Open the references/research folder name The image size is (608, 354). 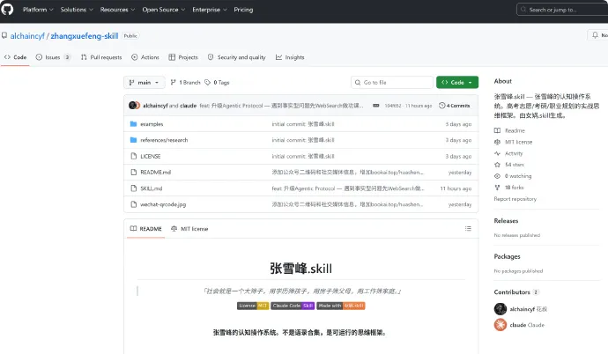164,140
